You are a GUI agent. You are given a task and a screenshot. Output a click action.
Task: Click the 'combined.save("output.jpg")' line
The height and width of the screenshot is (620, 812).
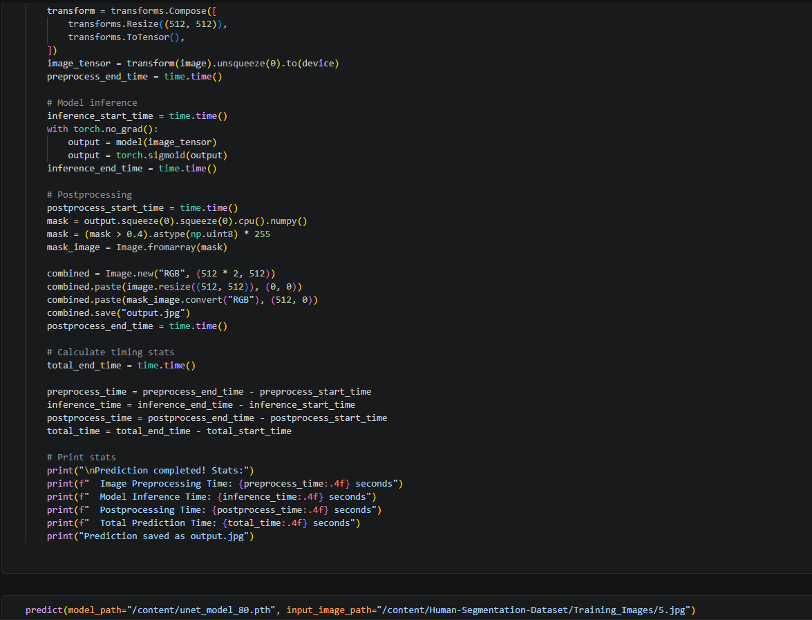[119, 313]
